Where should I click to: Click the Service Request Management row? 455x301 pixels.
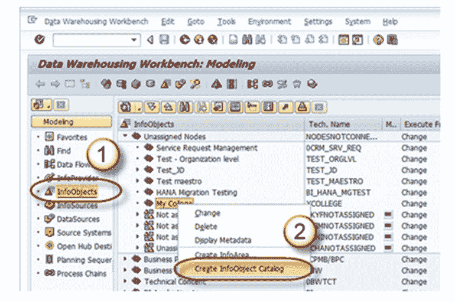(207, 148)
